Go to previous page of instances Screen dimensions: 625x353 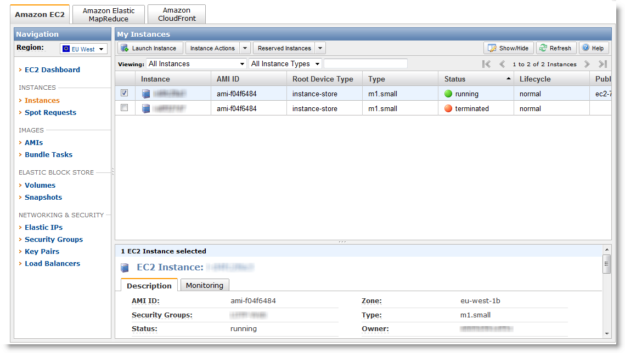[502, 64]
